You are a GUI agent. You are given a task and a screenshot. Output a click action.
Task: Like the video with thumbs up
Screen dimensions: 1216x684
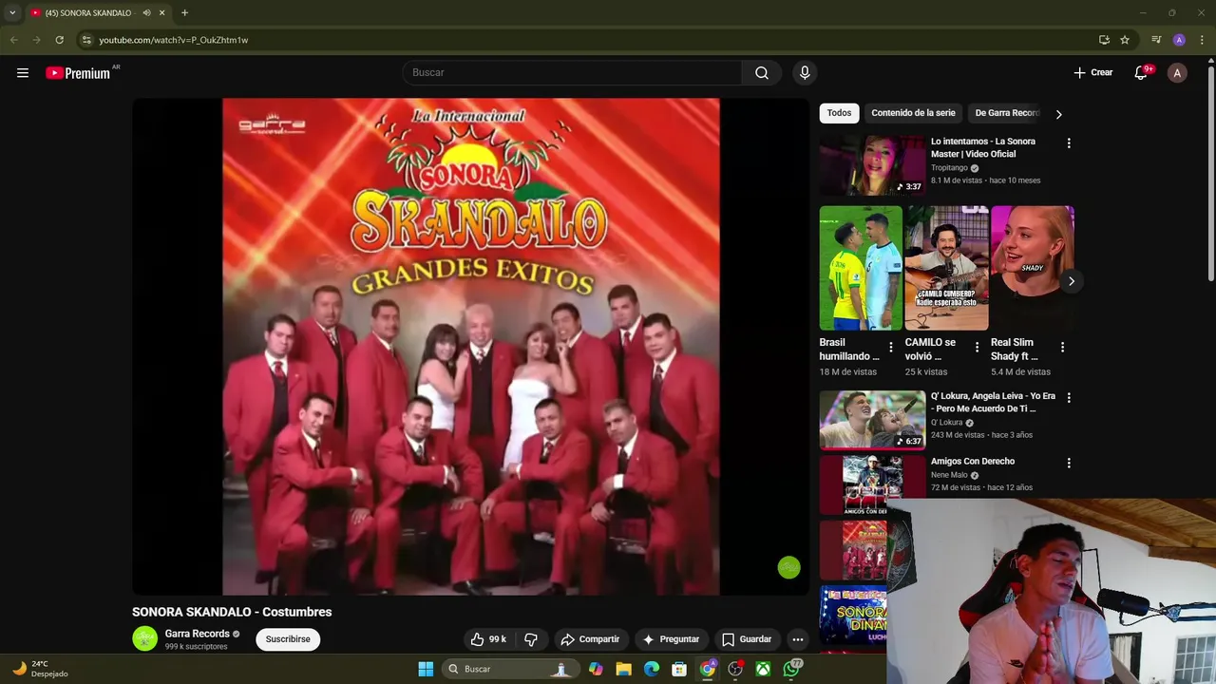pyautogui.click(x=488, y=639)
